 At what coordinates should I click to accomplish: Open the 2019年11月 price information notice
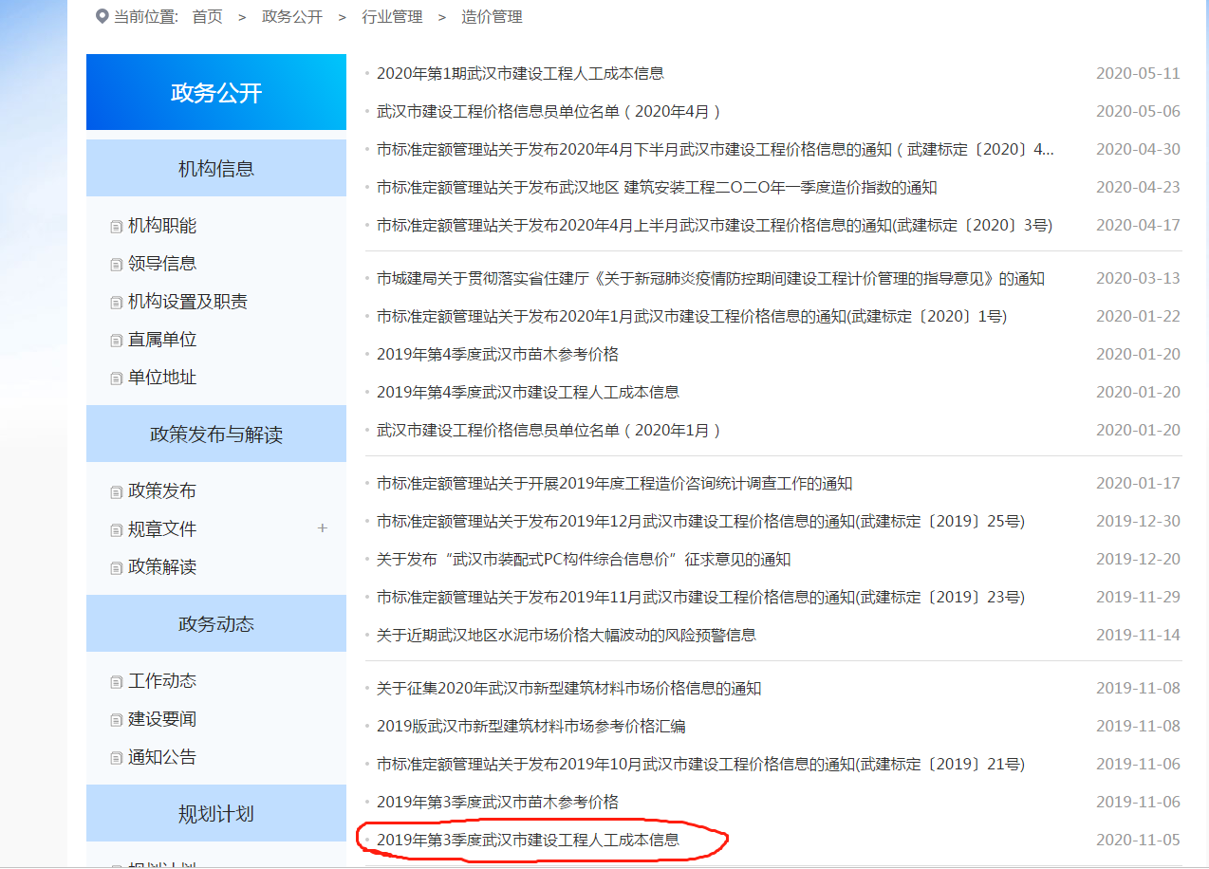(x=700, y=597)
